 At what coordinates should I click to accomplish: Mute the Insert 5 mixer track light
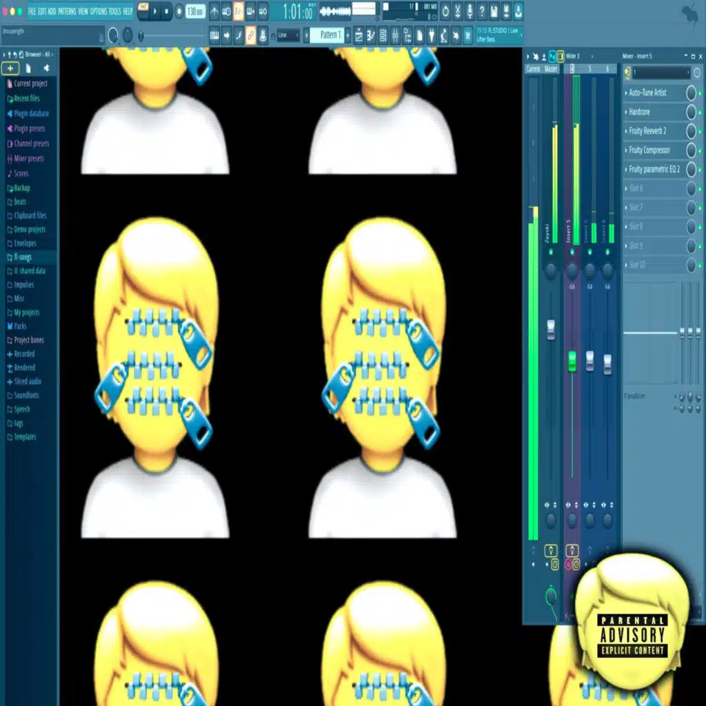coord(572,252)
